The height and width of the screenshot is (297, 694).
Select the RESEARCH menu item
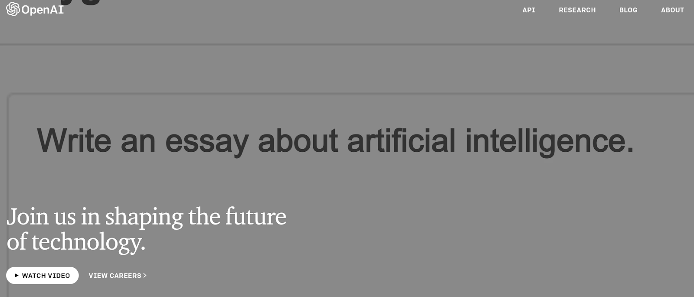tap(577, 10)
